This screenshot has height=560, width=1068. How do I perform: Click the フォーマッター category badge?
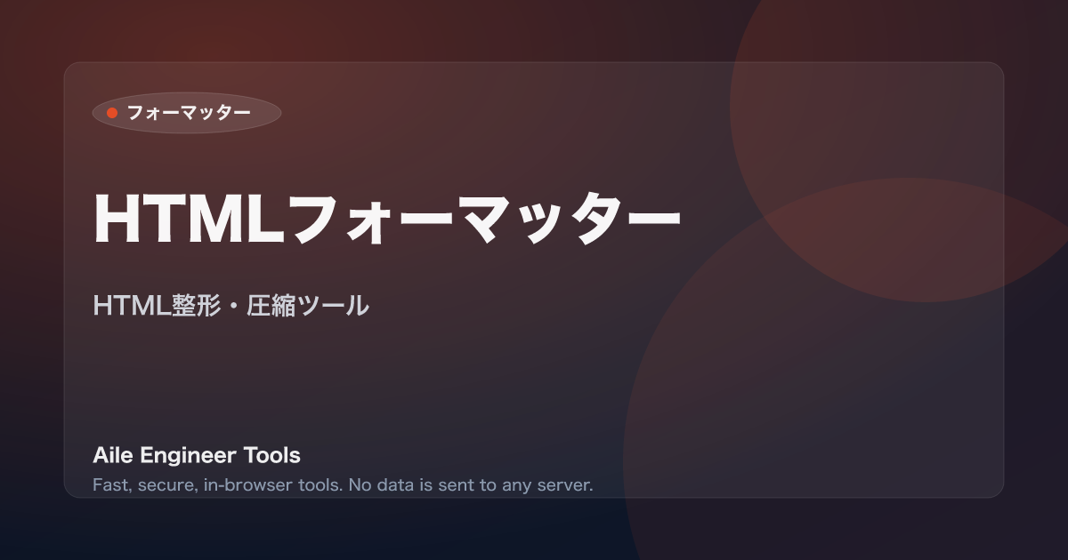tap(187, 113)
